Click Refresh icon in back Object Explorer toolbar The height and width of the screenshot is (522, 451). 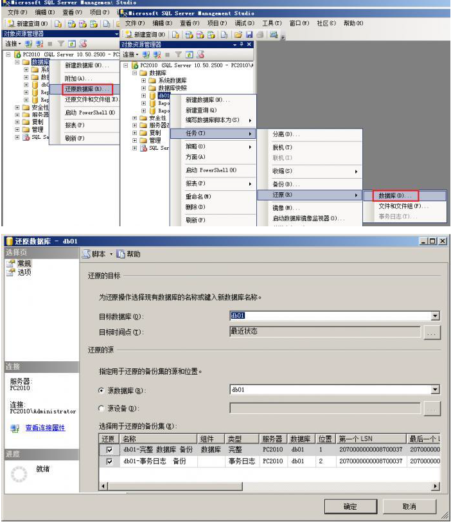point(72,44)
